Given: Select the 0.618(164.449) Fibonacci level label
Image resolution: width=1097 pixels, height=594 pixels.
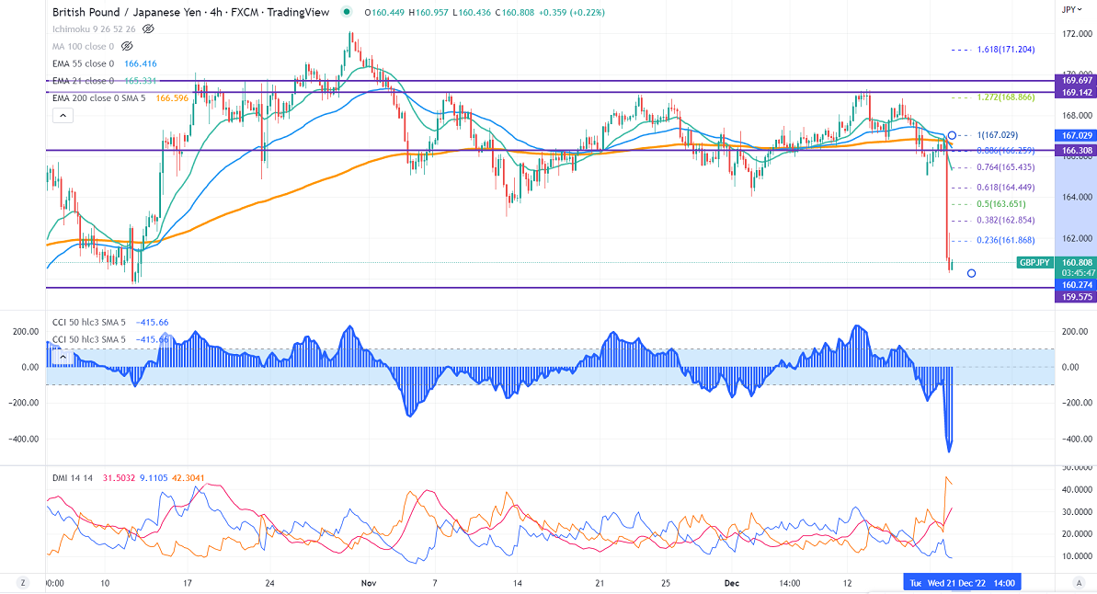Looking at the screenshot, I should coord(1006,188).
